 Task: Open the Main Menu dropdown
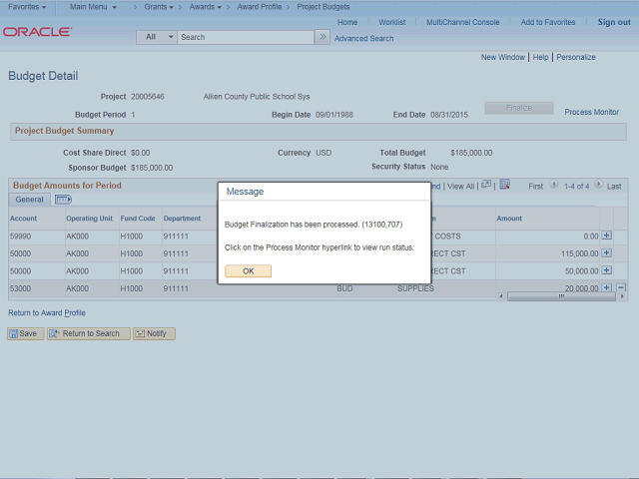[93, 7]
